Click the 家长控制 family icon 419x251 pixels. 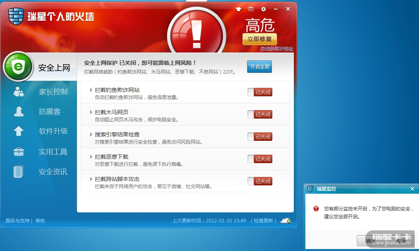point(19,91)
